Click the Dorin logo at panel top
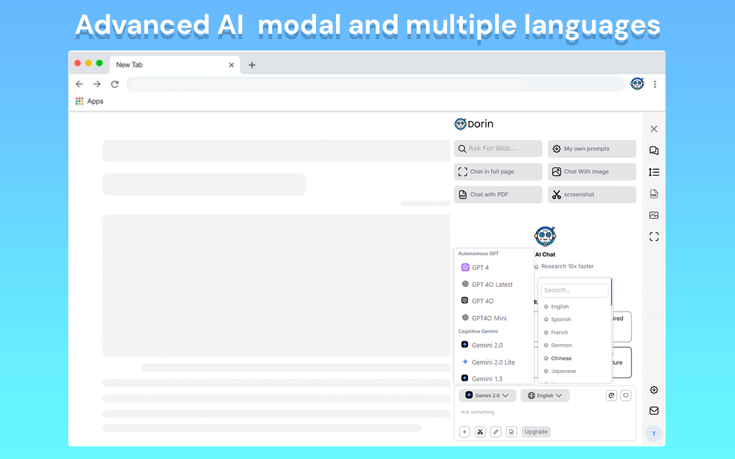This screenshot has height=459, width=735. coord(474,124)
